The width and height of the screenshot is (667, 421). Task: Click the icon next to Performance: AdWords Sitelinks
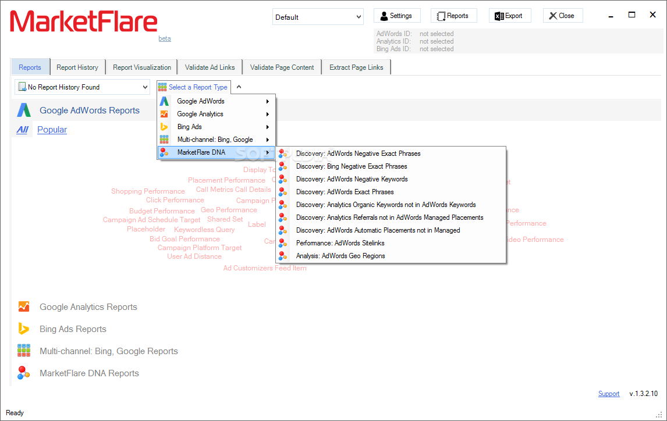pyautogui.click(x=283, y=243)
